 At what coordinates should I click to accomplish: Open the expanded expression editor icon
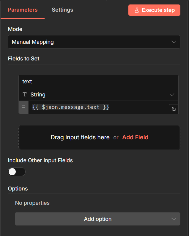pos(174,109)
